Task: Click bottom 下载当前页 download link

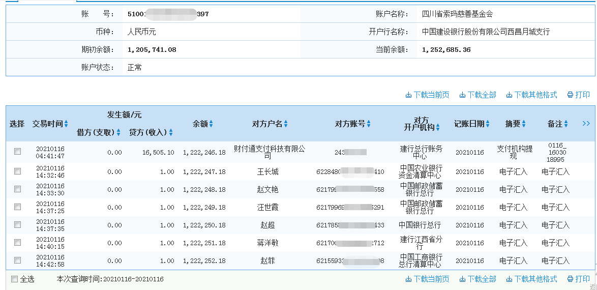Action: click(x=427, y=279)
